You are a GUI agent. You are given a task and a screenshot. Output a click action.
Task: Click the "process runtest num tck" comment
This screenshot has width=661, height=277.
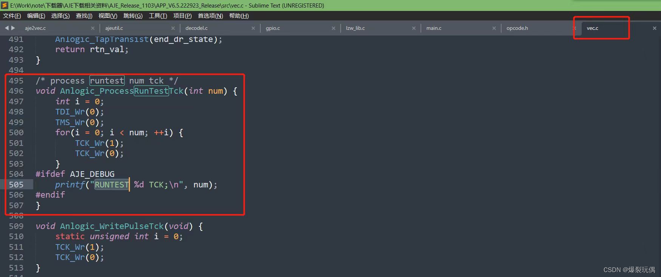click(107, 81)
